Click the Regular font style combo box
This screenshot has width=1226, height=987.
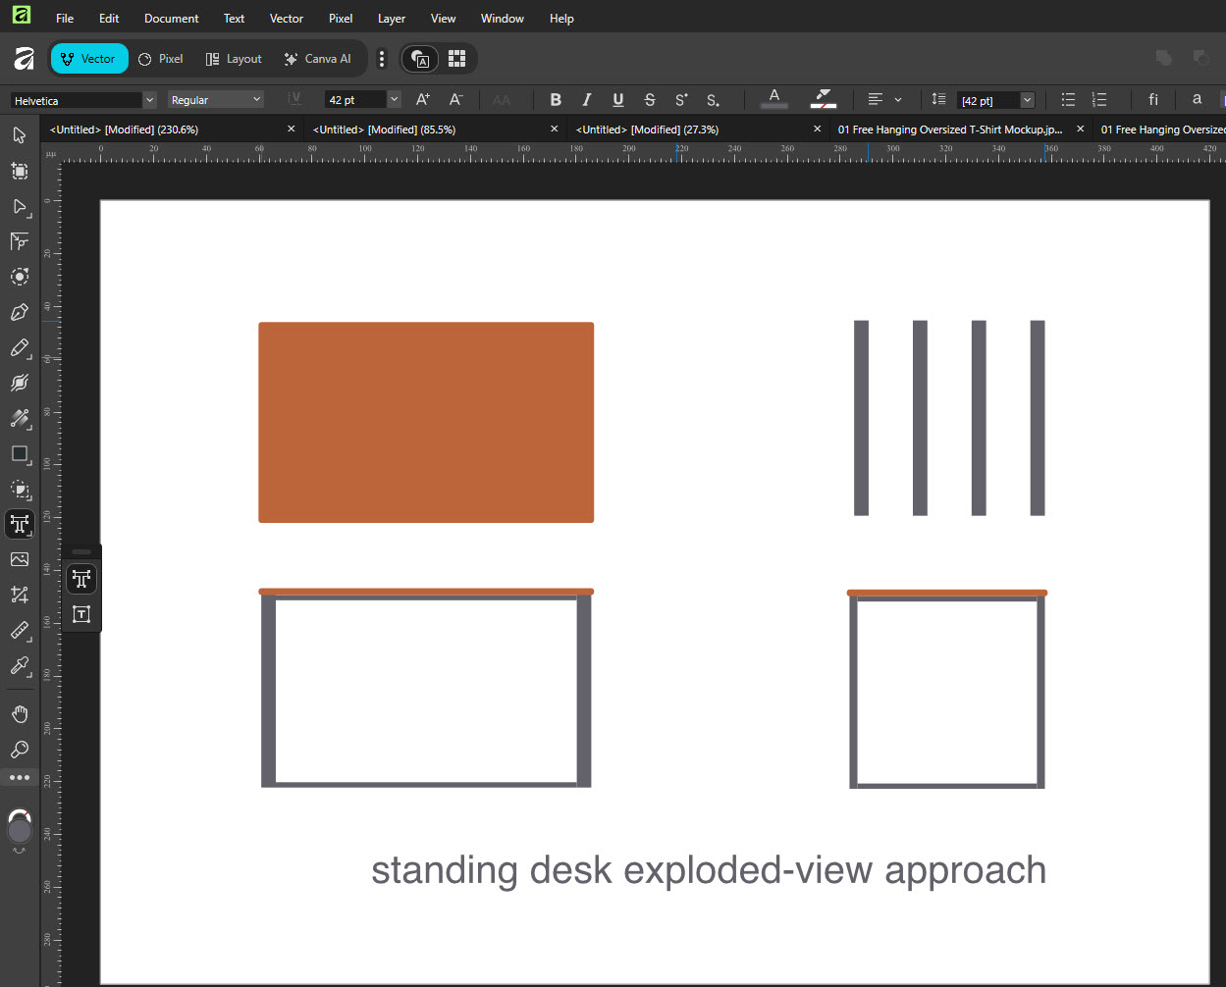tap(215, 99)
